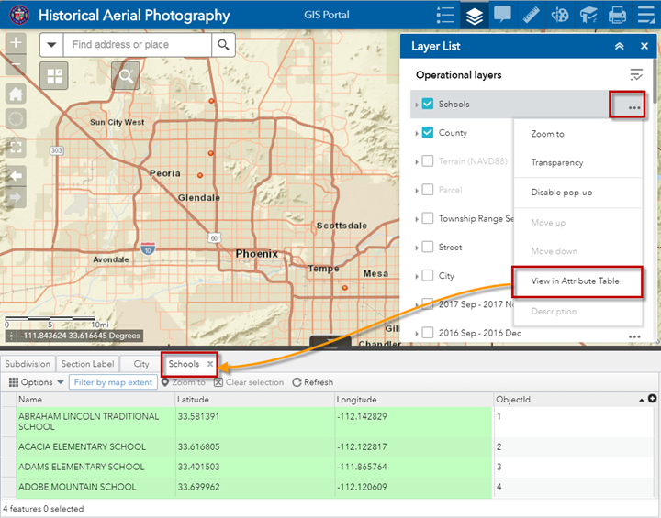Enable the Street layer checkbox
The height and width of the screenshot is (518, 661).
pyautogui.click(x=428, y=248)
